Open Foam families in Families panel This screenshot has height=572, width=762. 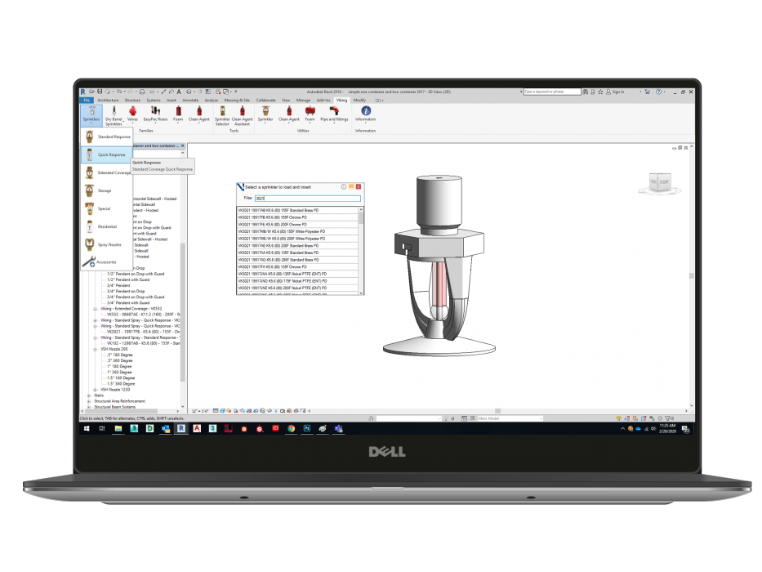(x=178, y=114)
